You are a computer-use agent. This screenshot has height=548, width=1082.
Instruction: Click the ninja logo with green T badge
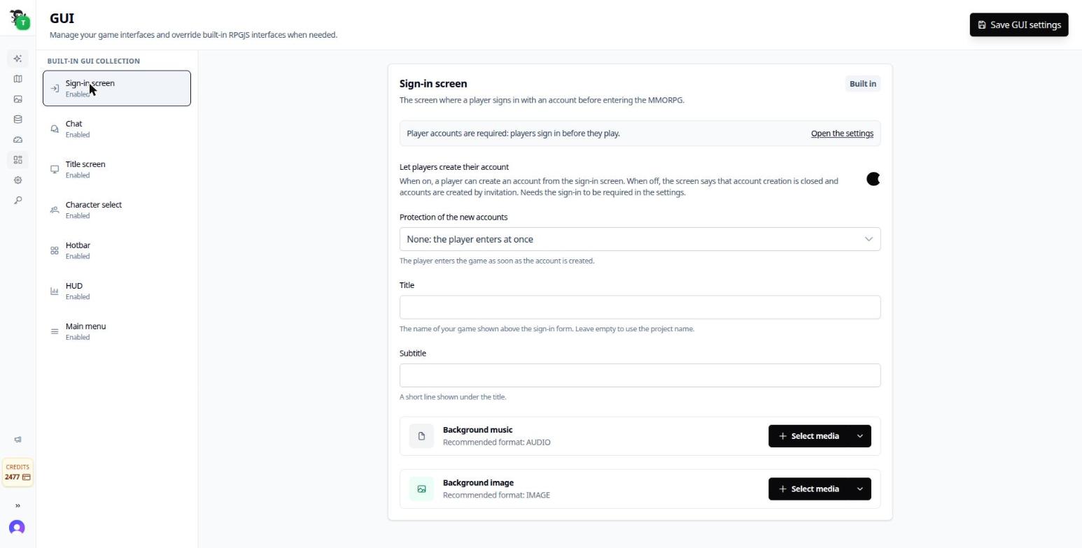pos(19,19)
